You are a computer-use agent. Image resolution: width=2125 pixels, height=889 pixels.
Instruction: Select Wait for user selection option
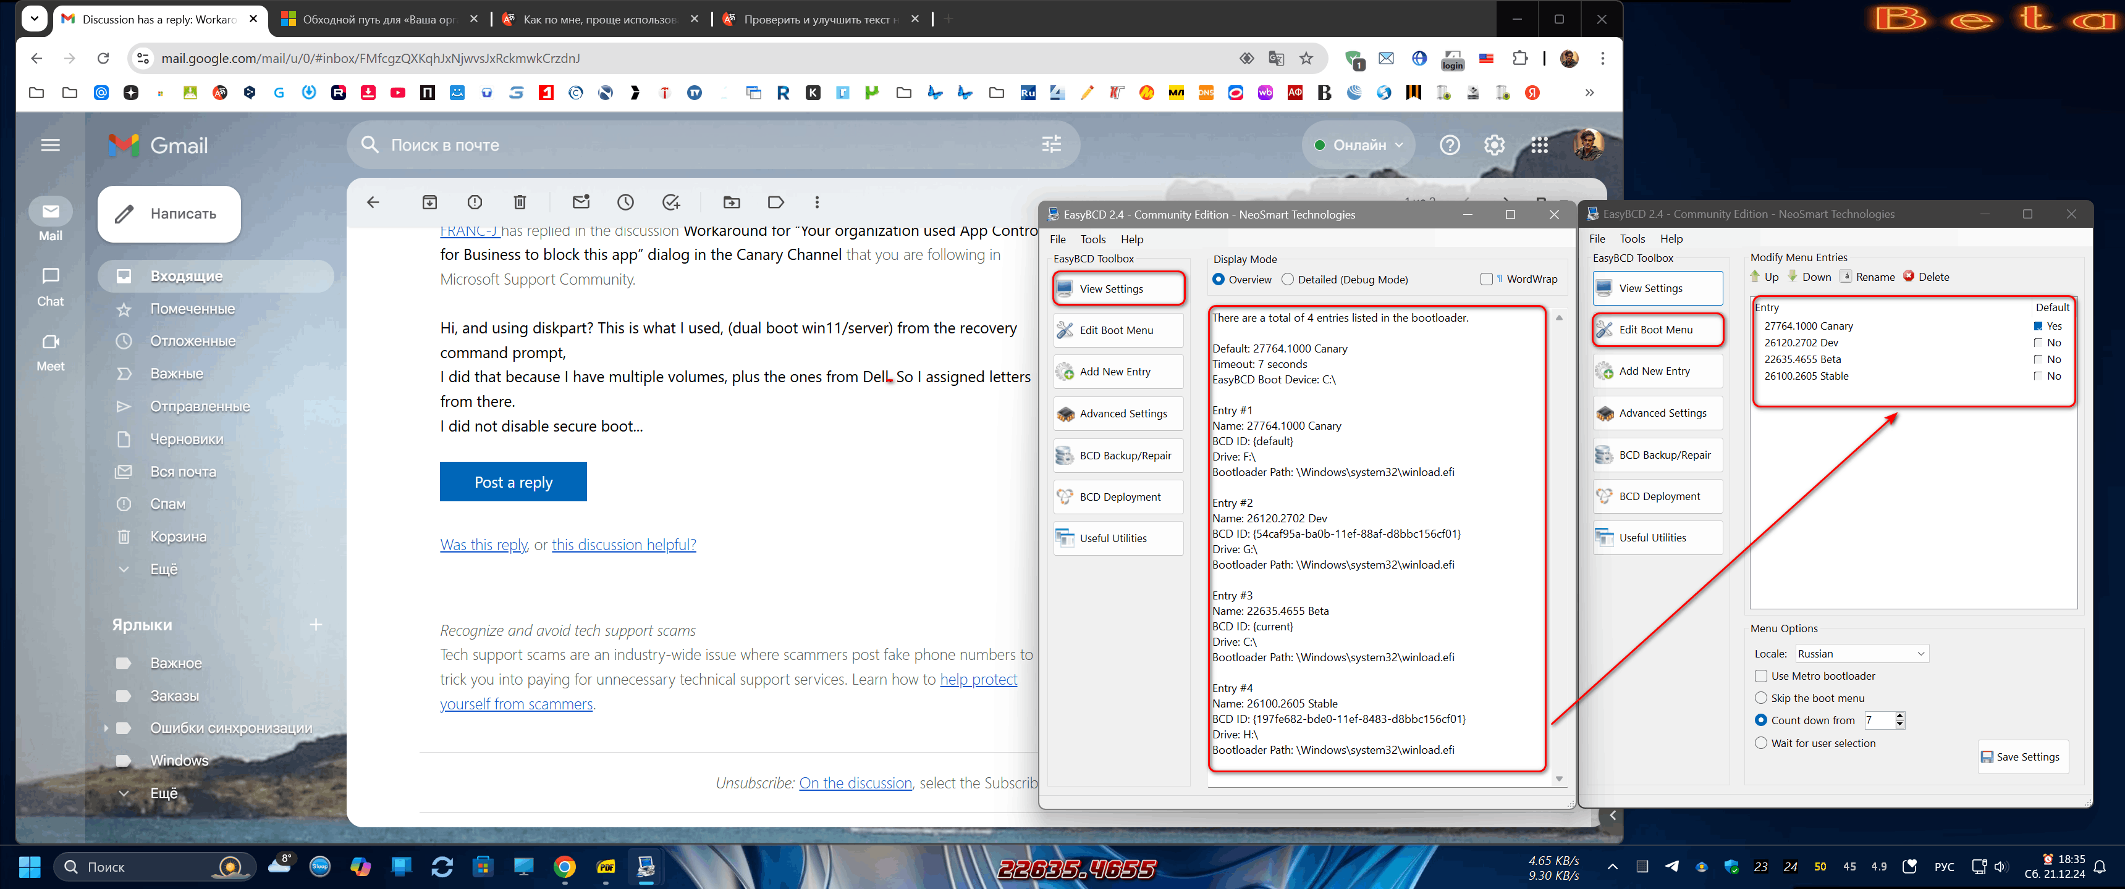click(x=1761, y=742)
